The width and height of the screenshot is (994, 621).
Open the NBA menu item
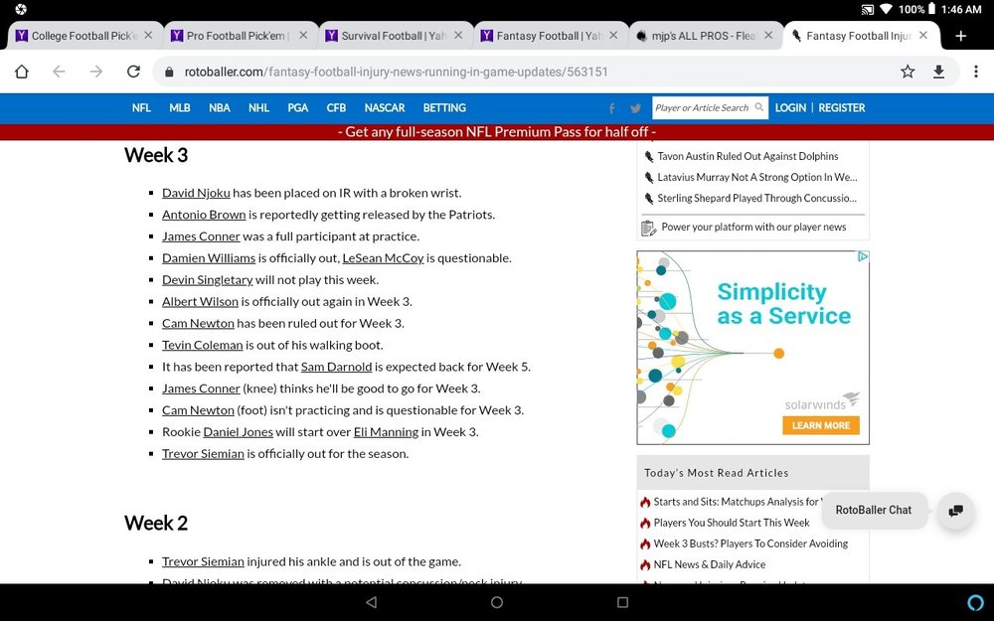220,107
